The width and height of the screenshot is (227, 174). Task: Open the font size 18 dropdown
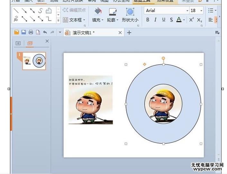coord(201,11)
